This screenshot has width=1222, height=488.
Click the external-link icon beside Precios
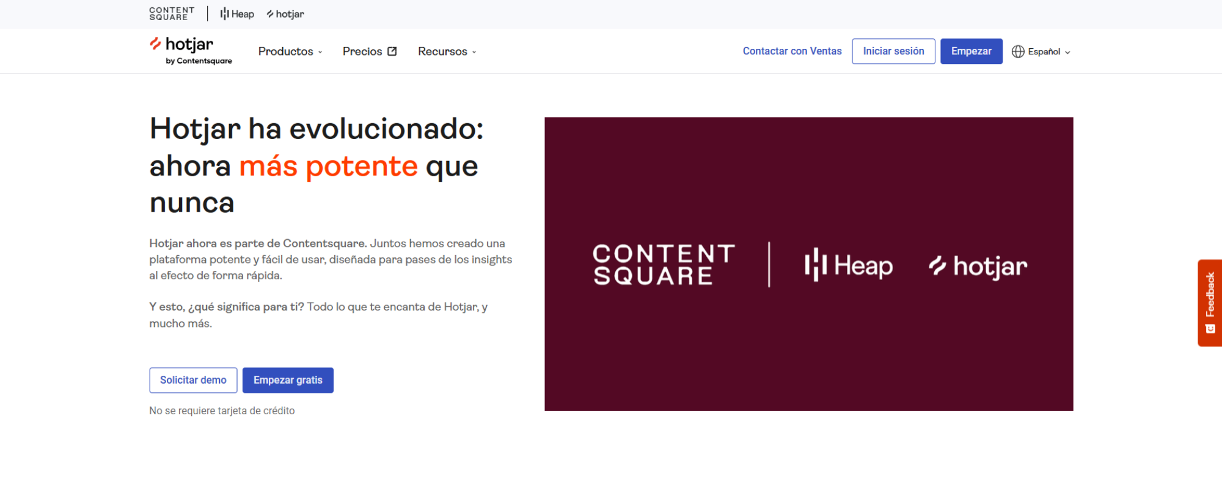point(392,51)
